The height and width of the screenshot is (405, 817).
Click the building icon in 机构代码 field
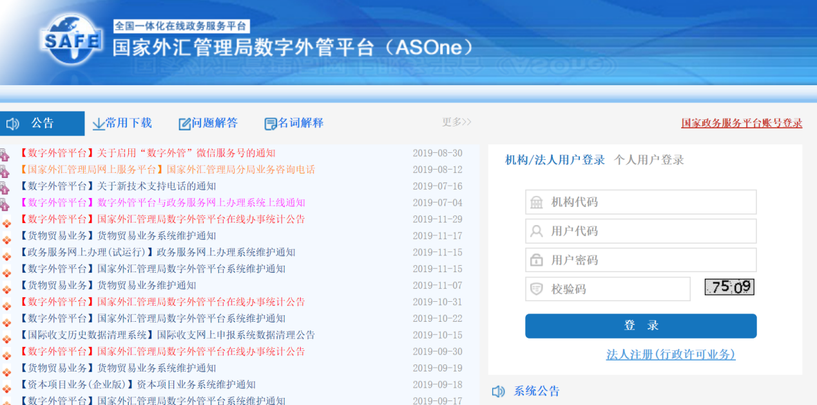[536, 202]
